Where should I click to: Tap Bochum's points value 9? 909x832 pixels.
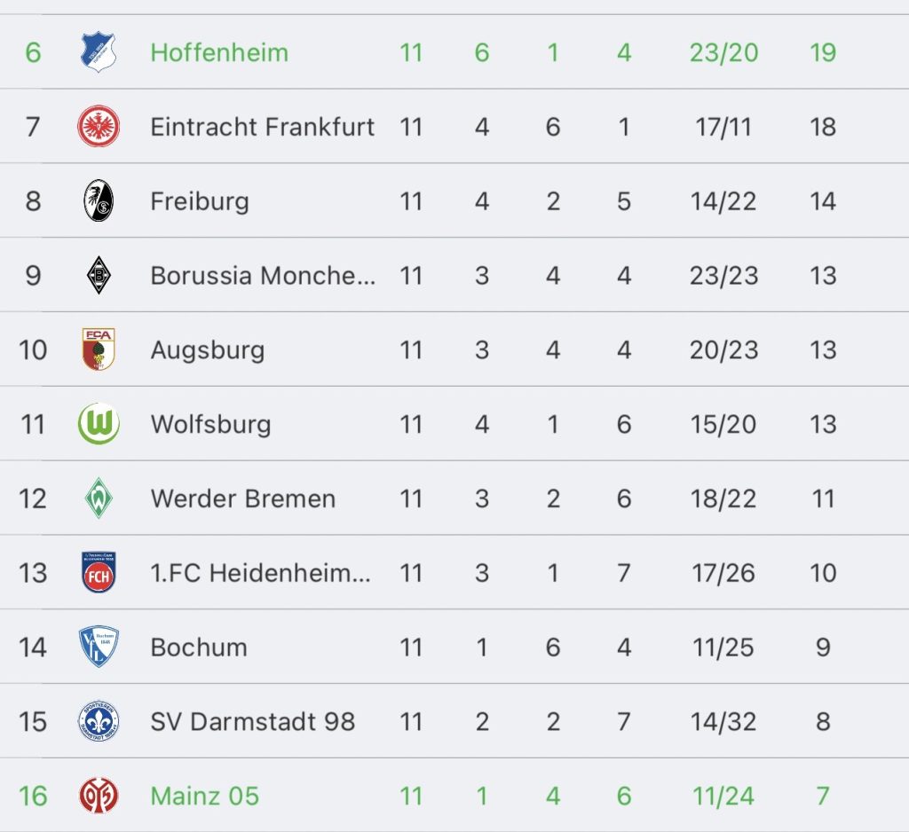[823, 647]
